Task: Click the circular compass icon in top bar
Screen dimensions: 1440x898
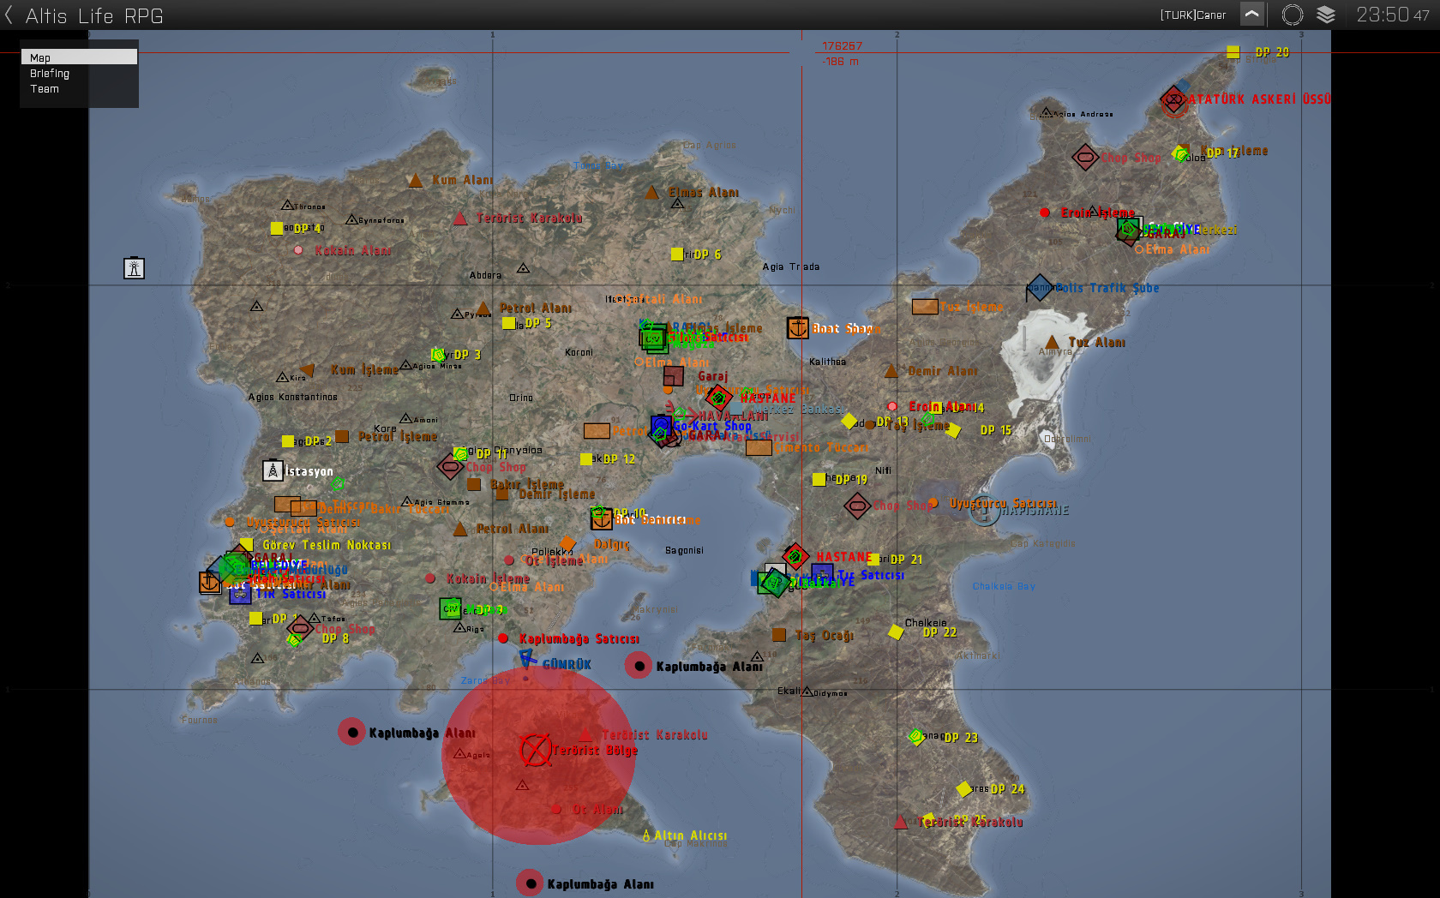Action: coord(1293,15)
